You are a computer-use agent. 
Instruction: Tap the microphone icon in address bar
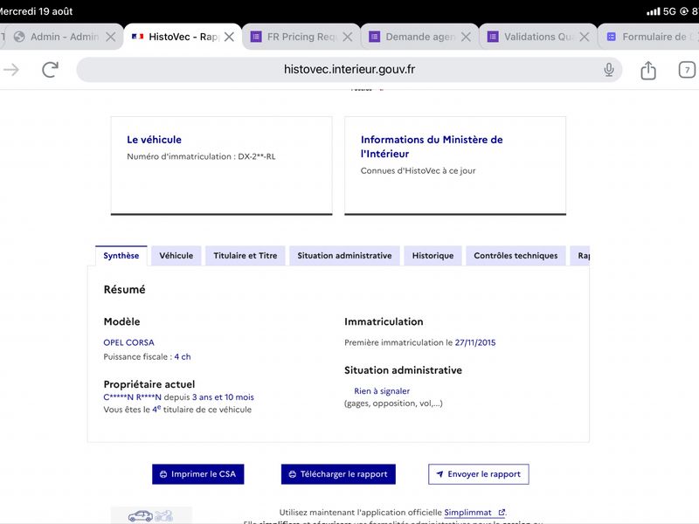pos(608,70)
